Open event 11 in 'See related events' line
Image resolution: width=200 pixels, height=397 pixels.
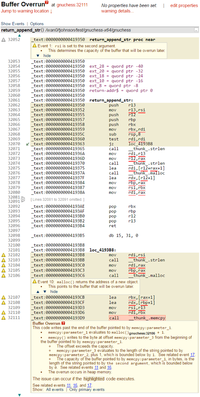coord(68,385)
